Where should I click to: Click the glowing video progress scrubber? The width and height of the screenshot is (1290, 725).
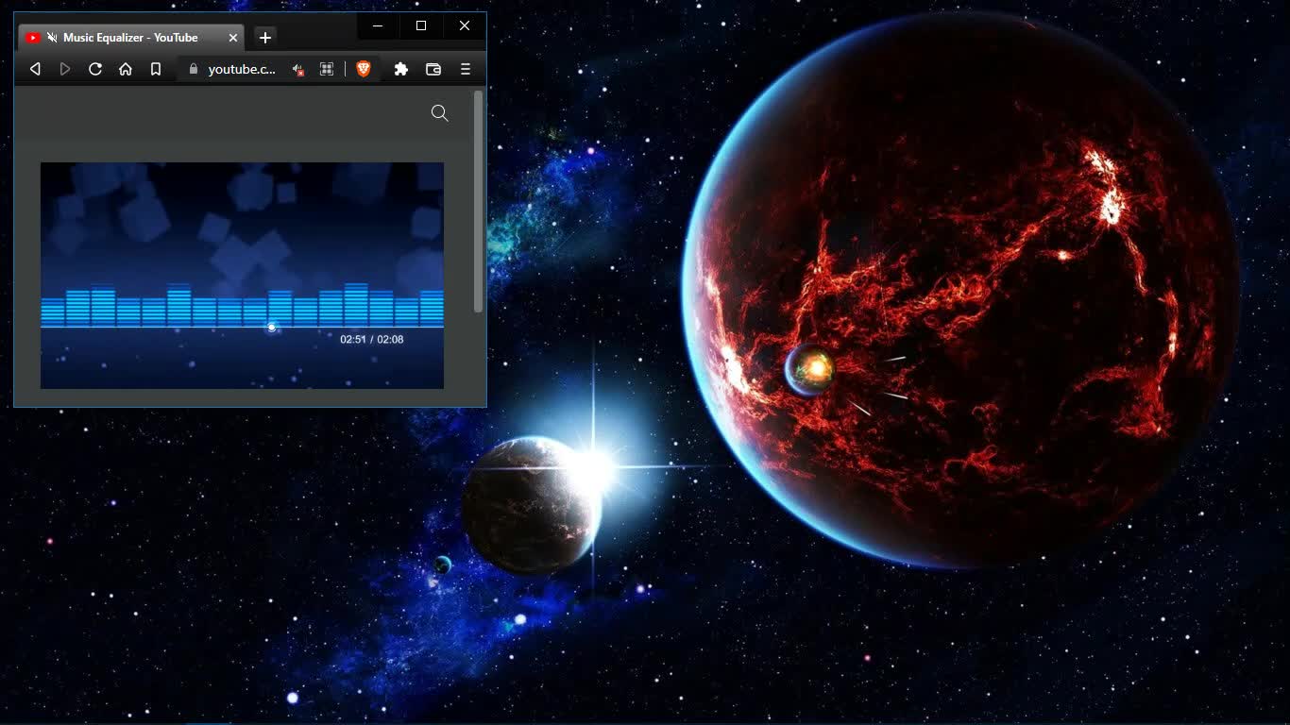[272, 328]
